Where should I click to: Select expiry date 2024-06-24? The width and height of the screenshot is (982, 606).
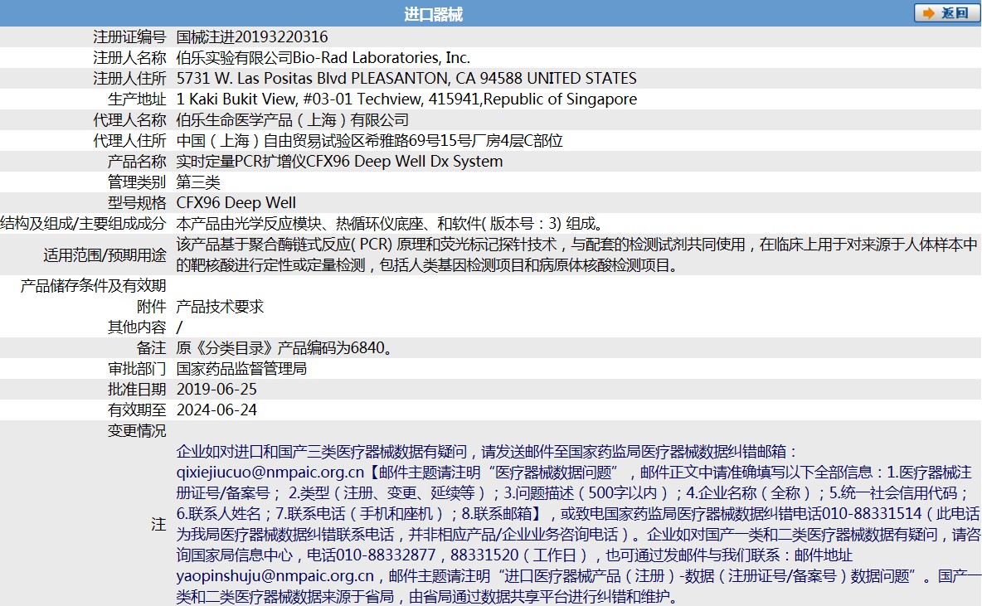click(x=216, y=410)
